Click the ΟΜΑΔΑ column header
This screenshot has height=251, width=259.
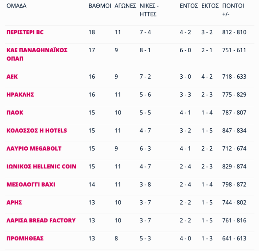tap(16, 6)
